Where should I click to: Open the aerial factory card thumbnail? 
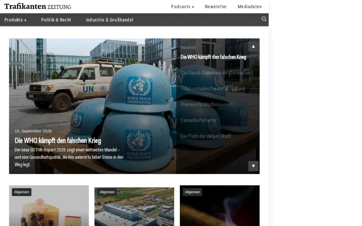click(x=134, y=207)
